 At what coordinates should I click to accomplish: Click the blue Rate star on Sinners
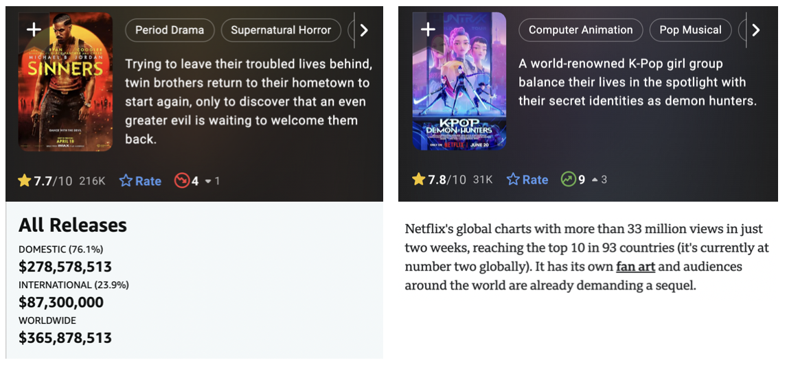126,180
